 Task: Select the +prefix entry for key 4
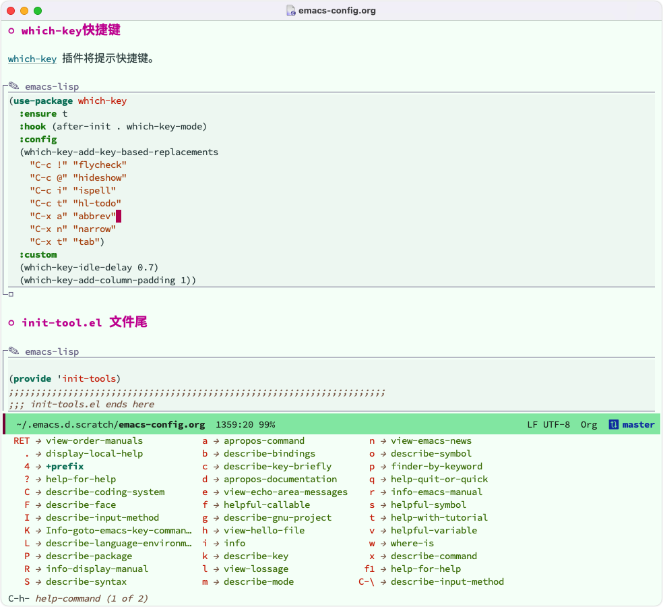pos(65,466)
